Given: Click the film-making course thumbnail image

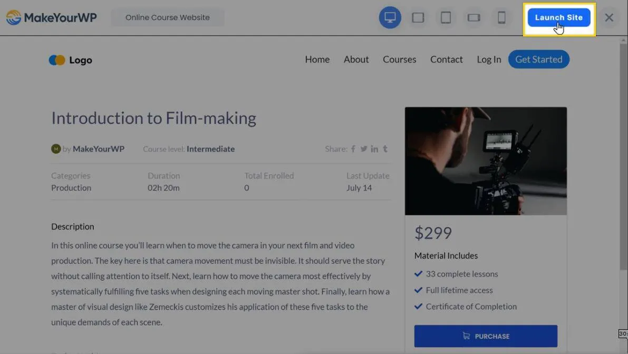Looking at the screenshot, I should [486, 161].
